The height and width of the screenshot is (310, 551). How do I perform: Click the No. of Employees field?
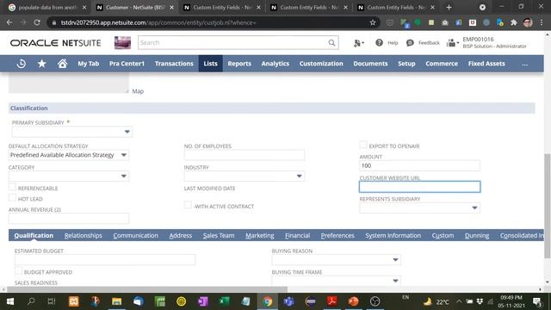pos(245,155)
